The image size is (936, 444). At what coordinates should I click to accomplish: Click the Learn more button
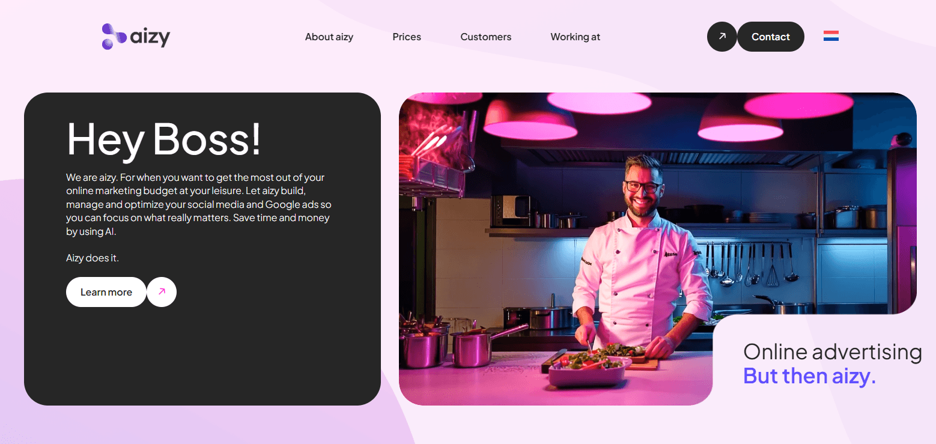point(106,292)
